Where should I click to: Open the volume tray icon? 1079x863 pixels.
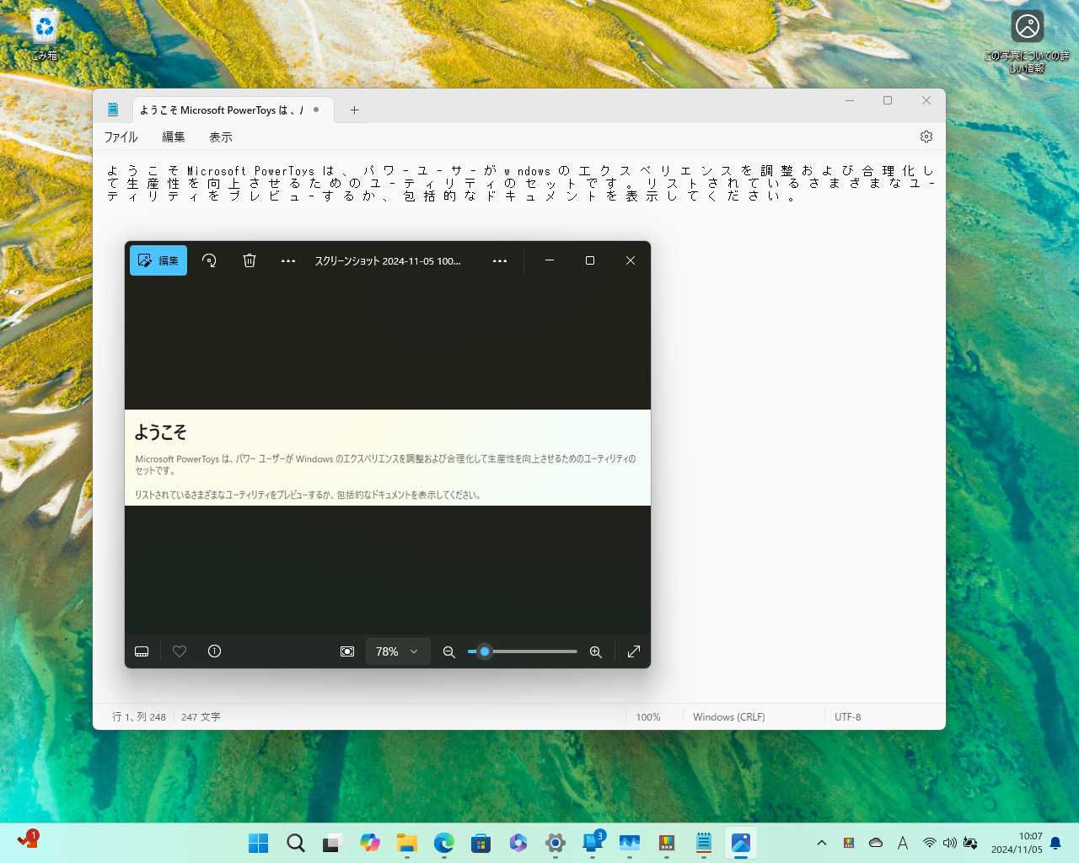click(x=950, y=843)
